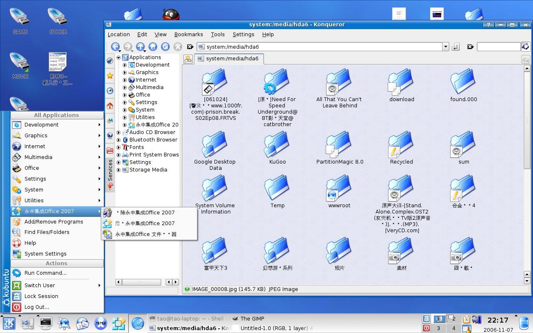Expand the Audio CD Browser tree node

point(118,132)
